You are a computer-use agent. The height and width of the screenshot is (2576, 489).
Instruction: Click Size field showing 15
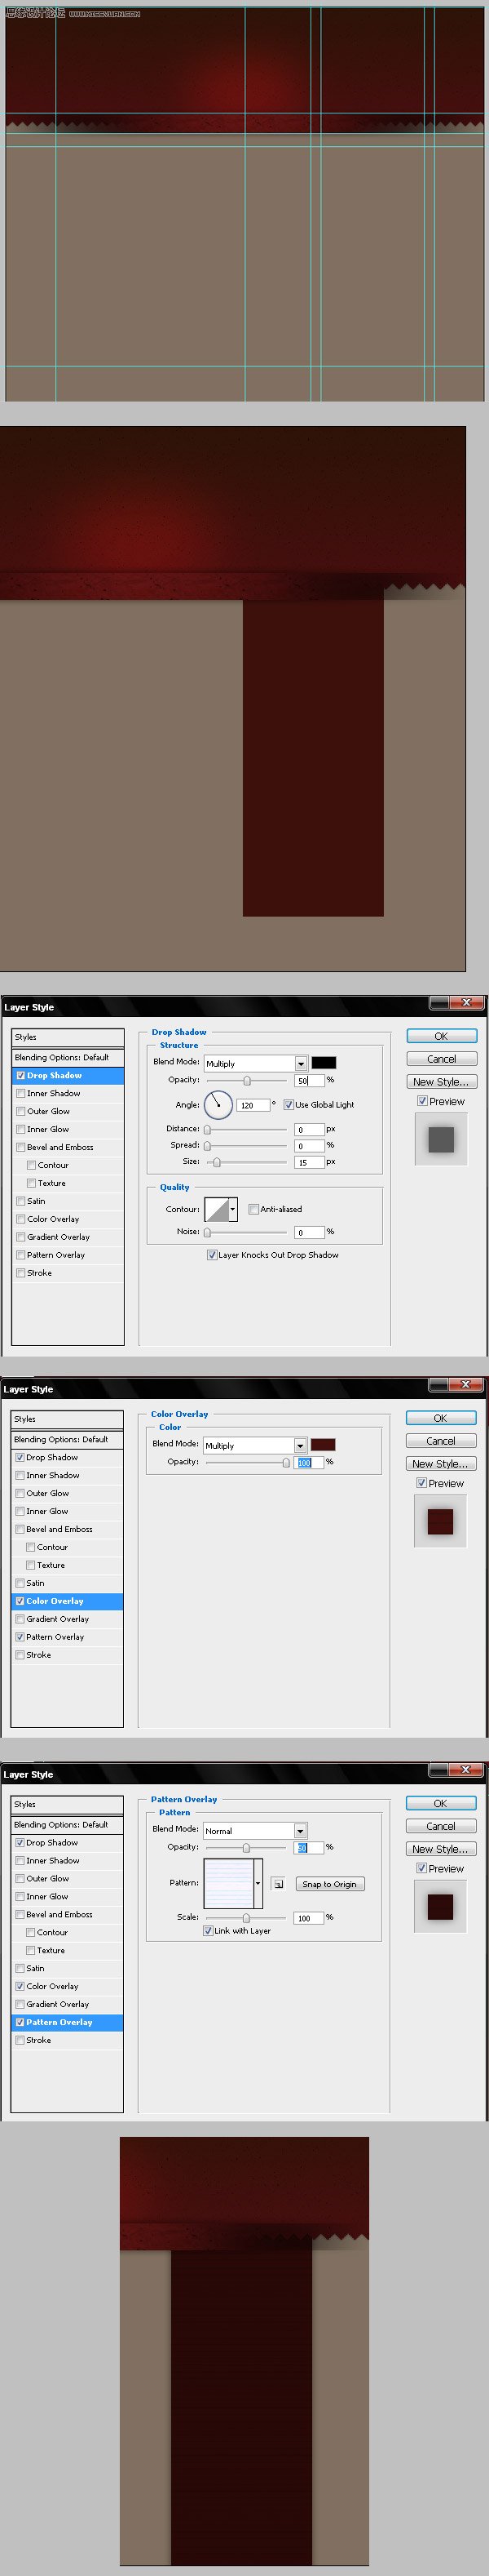[x=310, y=1162]
